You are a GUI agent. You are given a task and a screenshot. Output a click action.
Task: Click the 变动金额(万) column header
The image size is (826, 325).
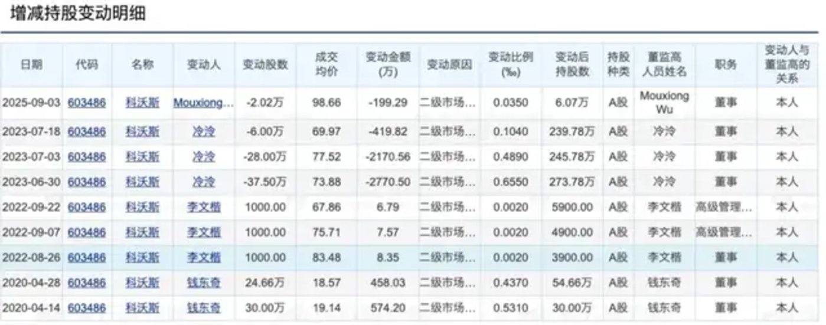(388, 65)
